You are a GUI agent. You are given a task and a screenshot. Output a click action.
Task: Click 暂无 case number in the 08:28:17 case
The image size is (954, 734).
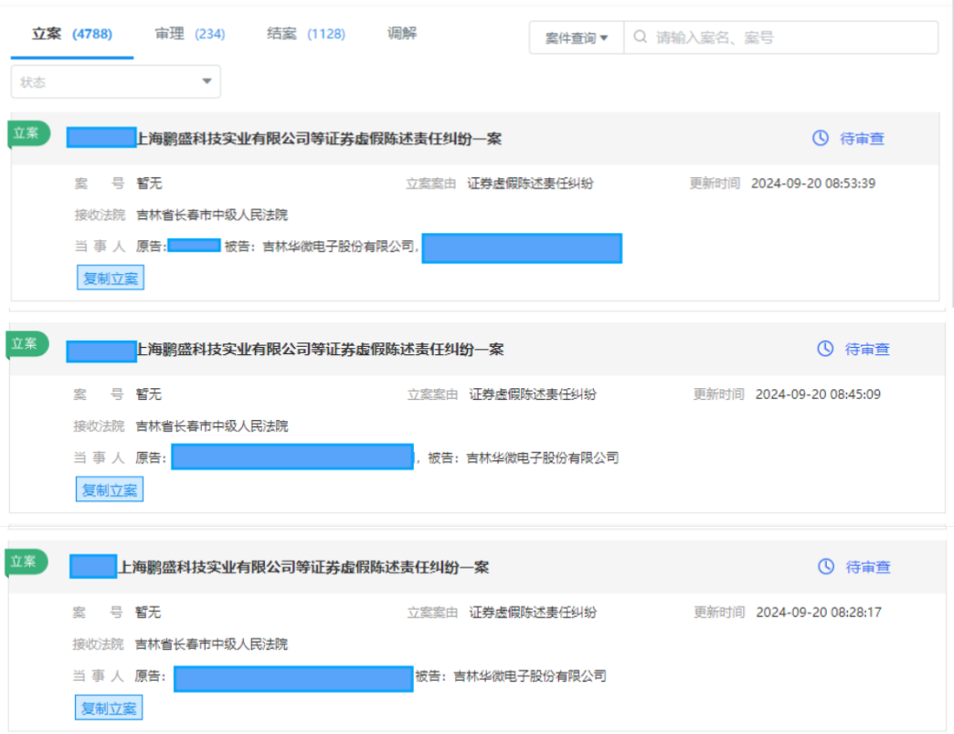point(148,613)
